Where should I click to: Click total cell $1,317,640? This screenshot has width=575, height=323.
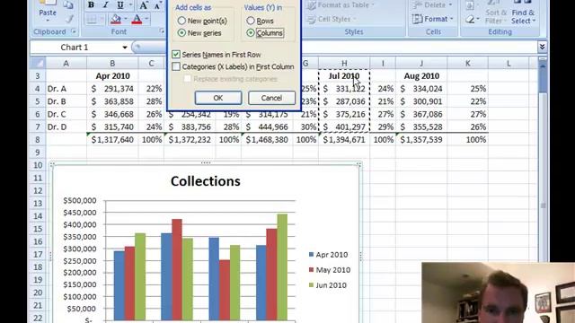[112, 140]
